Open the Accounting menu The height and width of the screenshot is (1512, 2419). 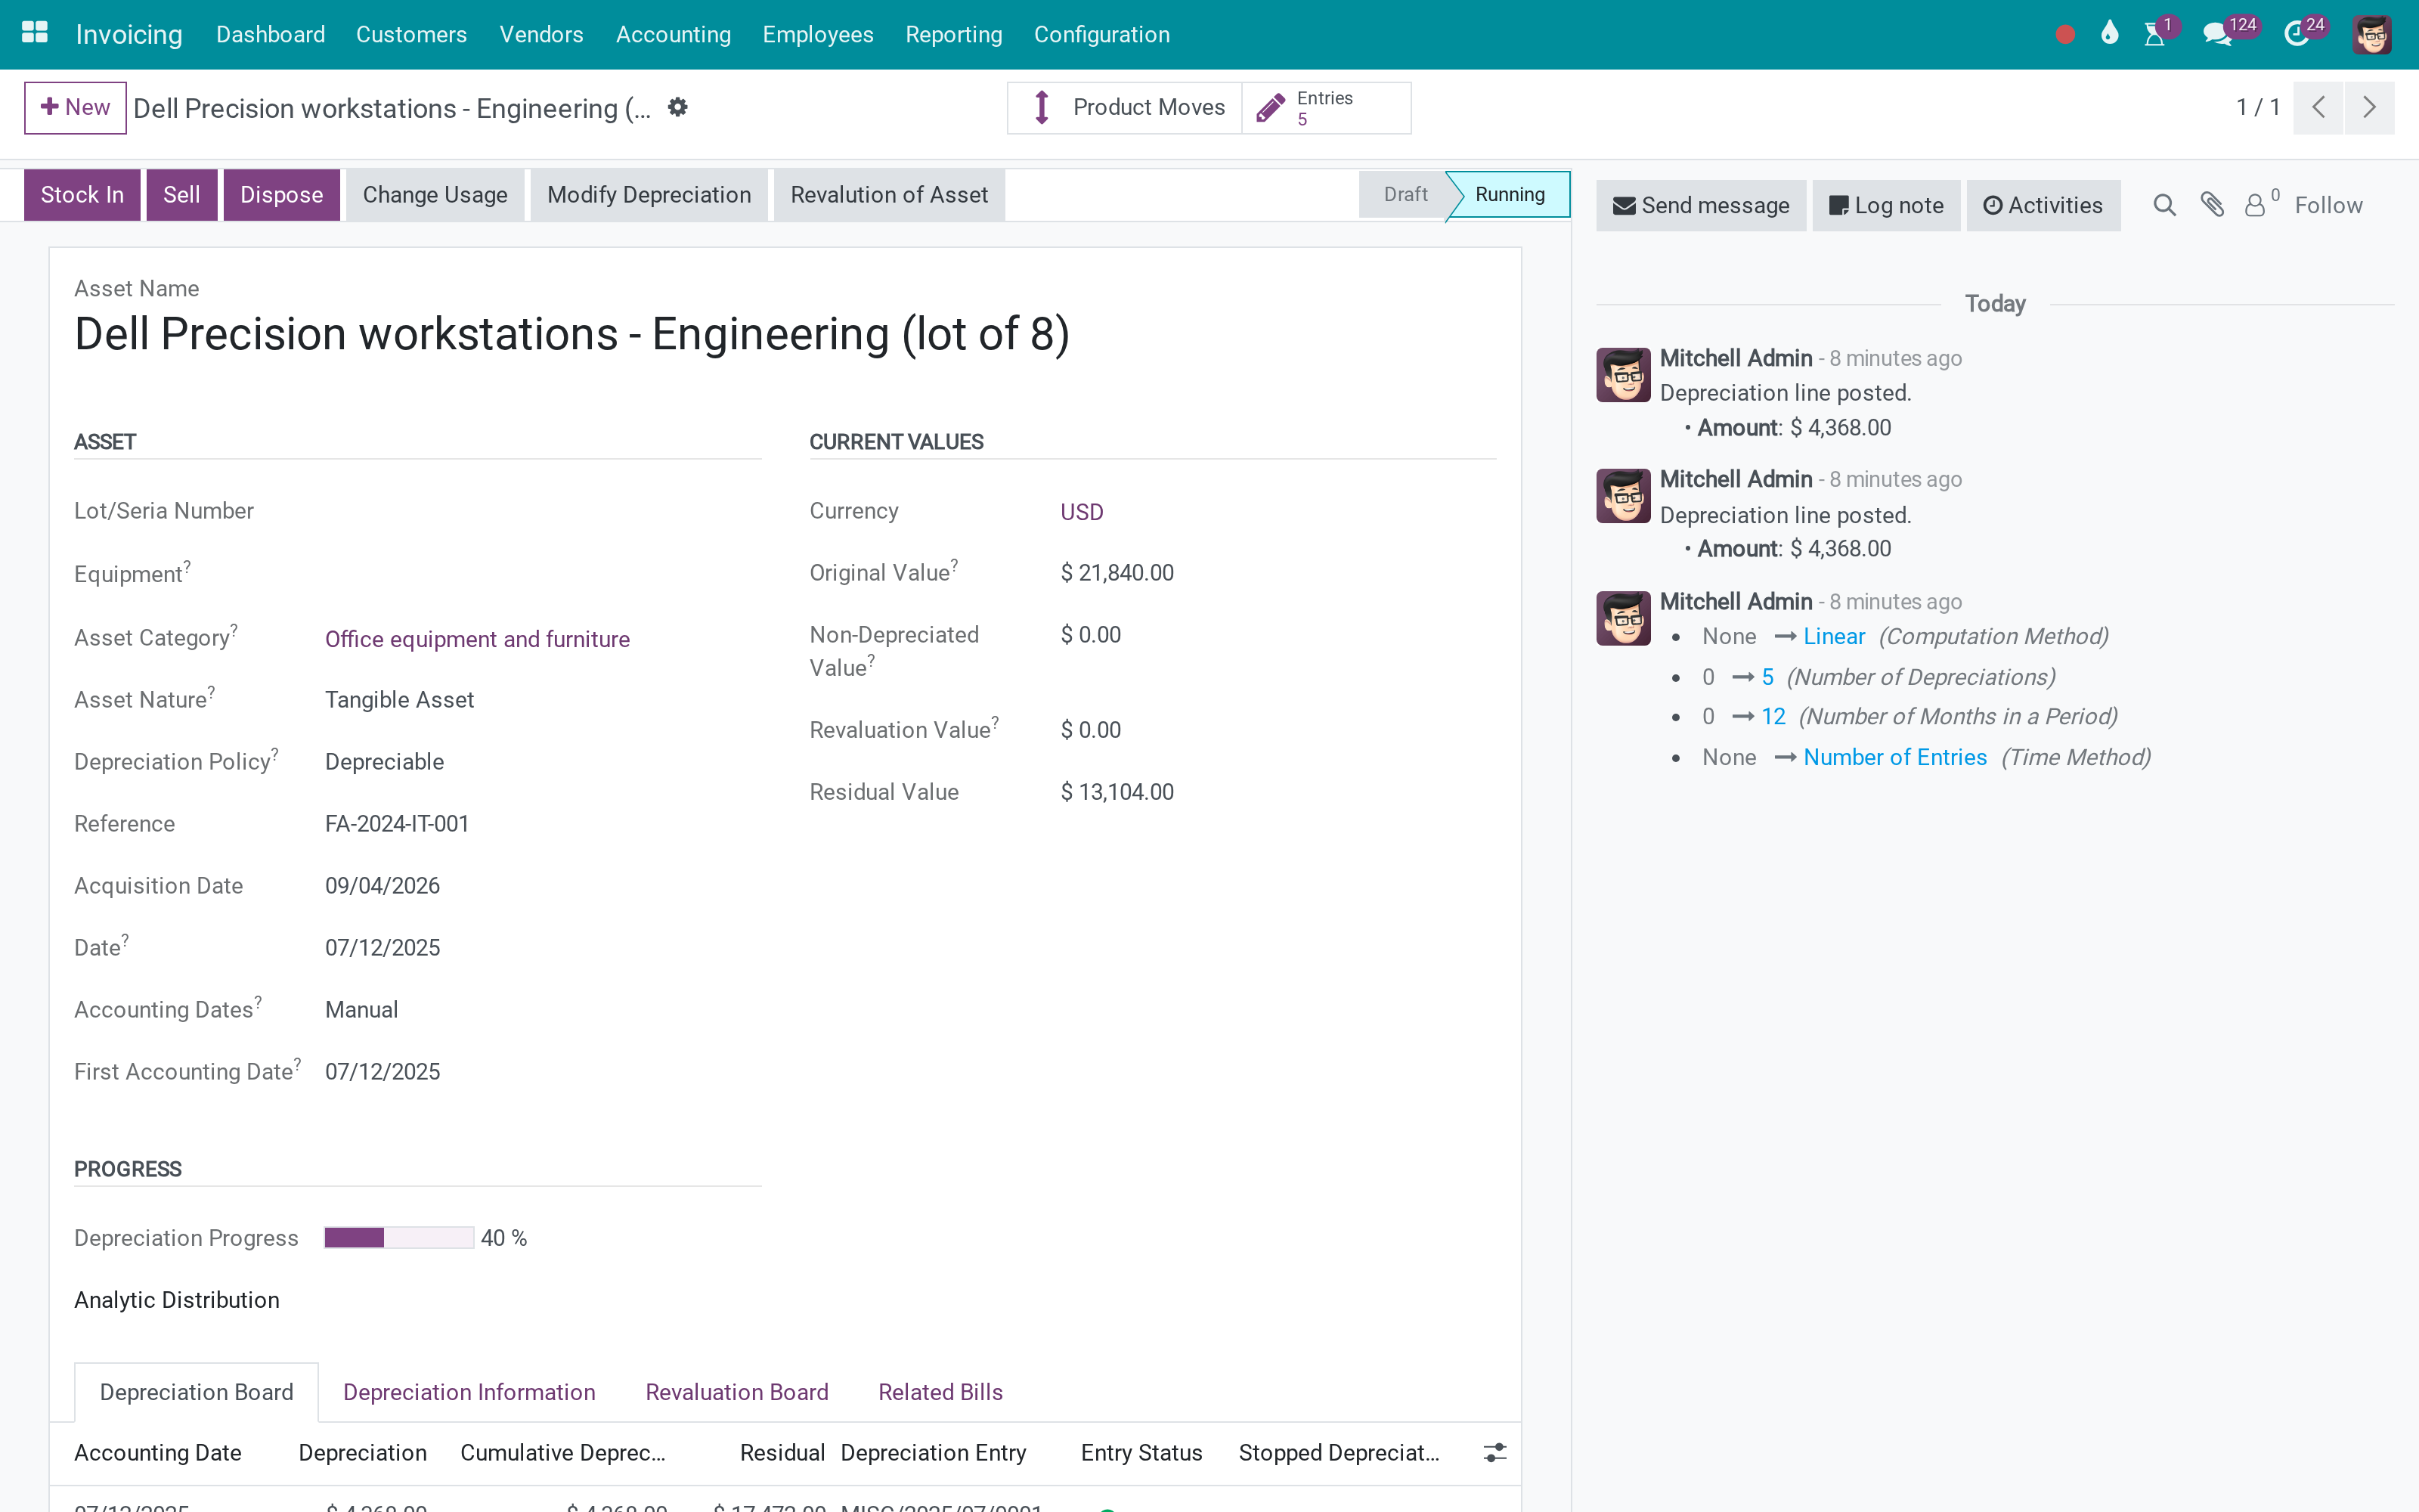coord(673,35)
